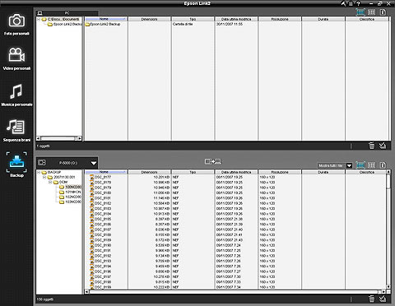Click the transfer device-to-PC icon
The height and width of the screenshot is (306, 395).
pyautogui.click(x=213, y=161)
